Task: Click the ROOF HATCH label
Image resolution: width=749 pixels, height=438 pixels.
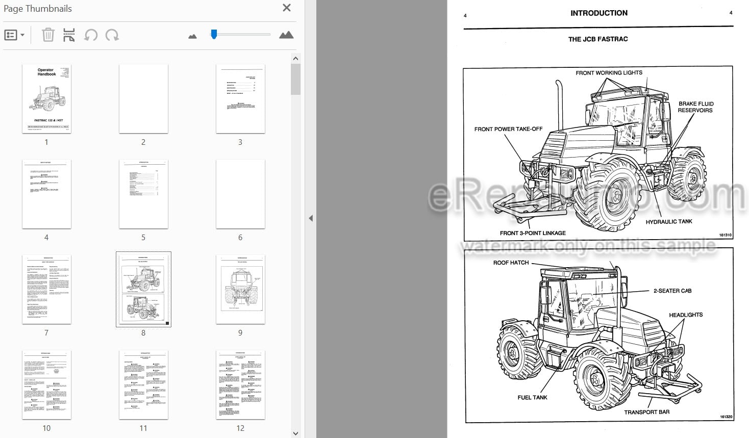Action: pos(511,263)
